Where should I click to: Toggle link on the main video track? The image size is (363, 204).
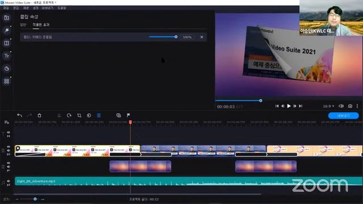(x=9, y=154)
